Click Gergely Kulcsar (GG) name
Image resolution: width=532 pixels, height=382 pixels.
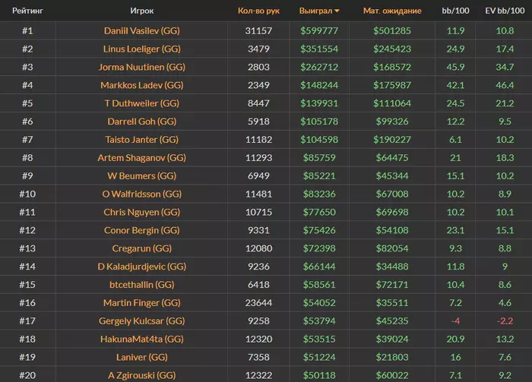pyautogui.click(x=142, y=320)
